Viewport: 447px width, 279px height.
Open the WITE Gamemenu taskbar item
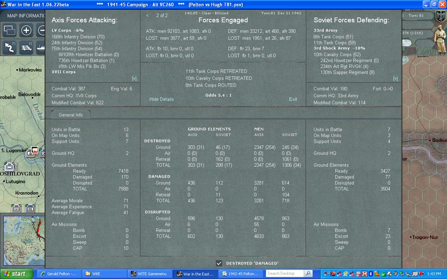(x=150, y=273)
